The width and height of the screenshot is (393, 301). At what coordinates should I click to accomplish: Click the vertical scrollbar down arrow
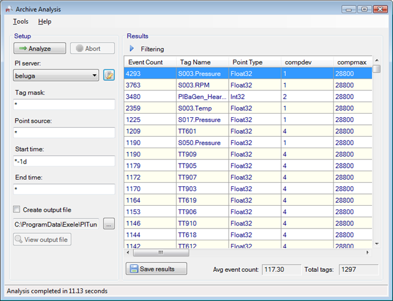point(376,243)
